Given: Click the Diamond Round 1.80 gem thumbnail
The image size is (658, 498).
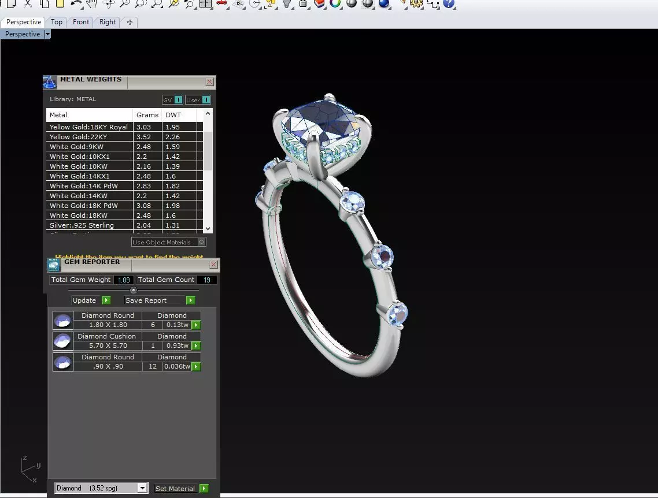Looking at the screenshot, I should tap(63, 321).
